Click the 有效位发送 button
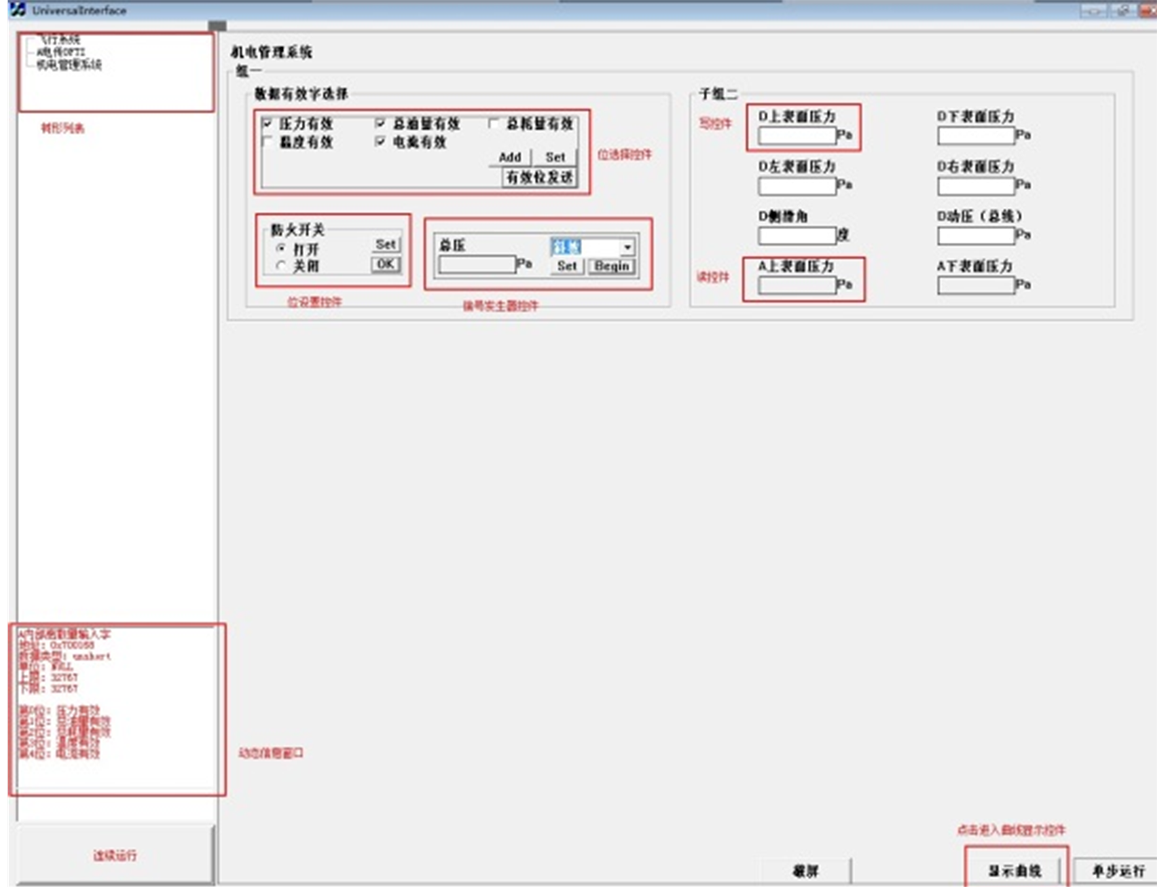The height and width of the screenshot is (887, 1157). coord(539,178)
